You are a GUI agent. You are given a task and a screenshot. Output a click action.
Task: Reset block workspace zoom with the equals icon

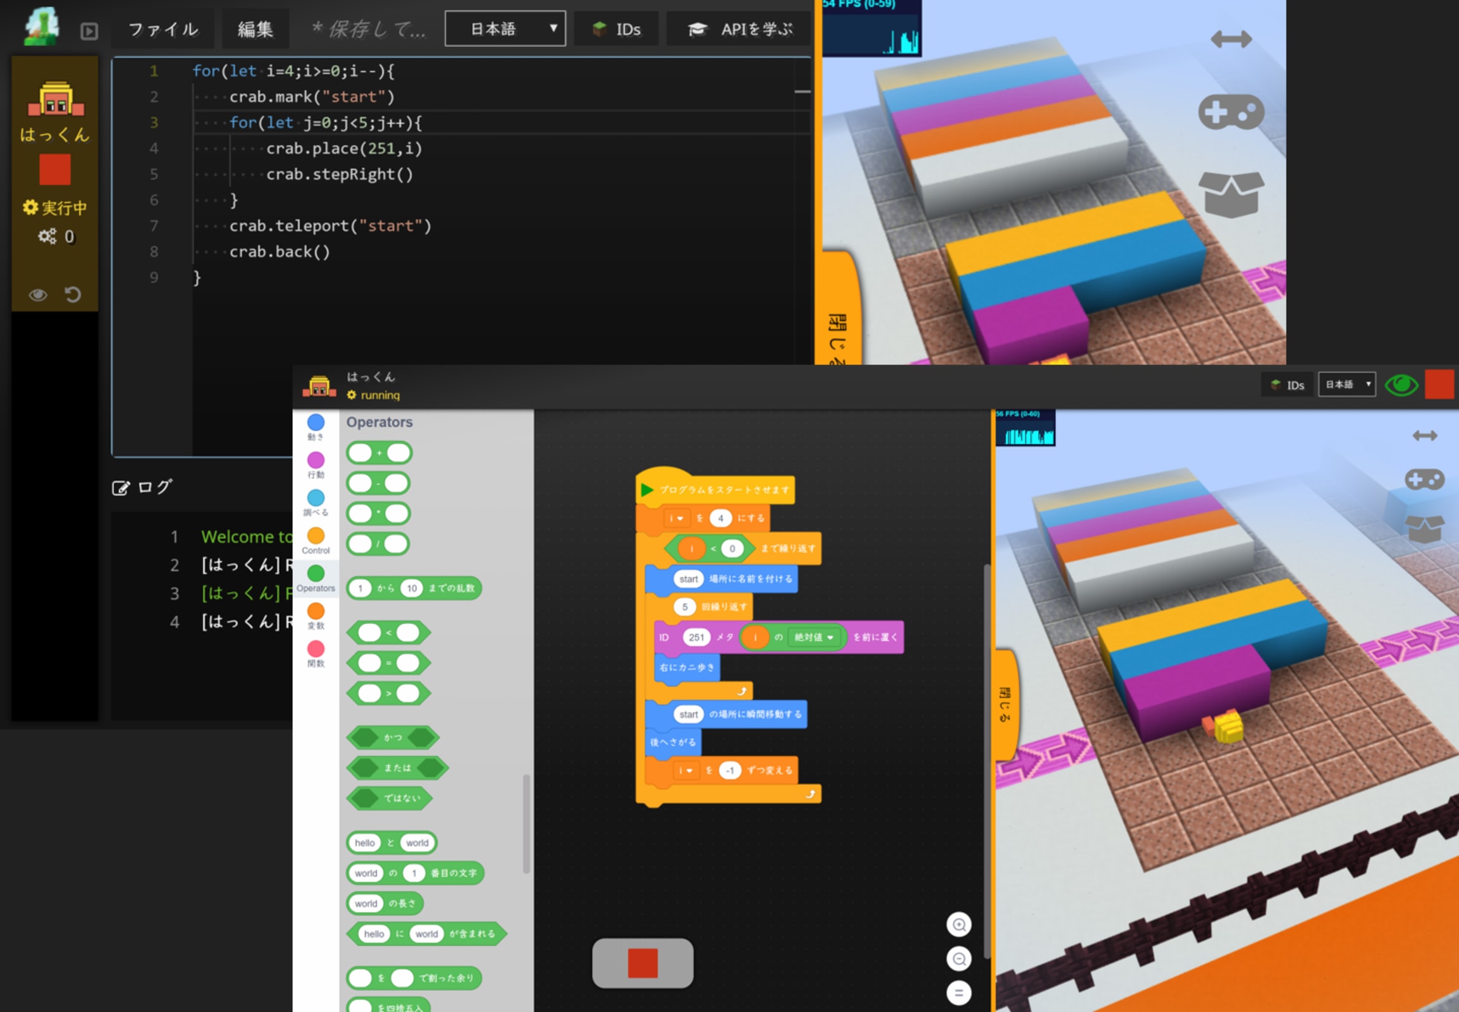[959, 992]
